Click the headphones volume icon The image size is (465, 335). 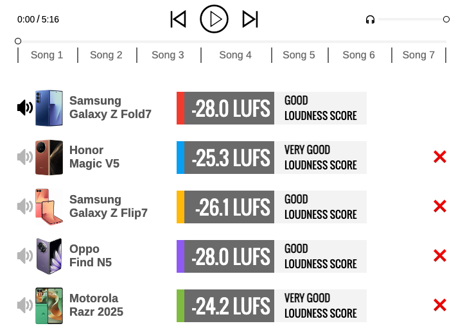point(370,20)
